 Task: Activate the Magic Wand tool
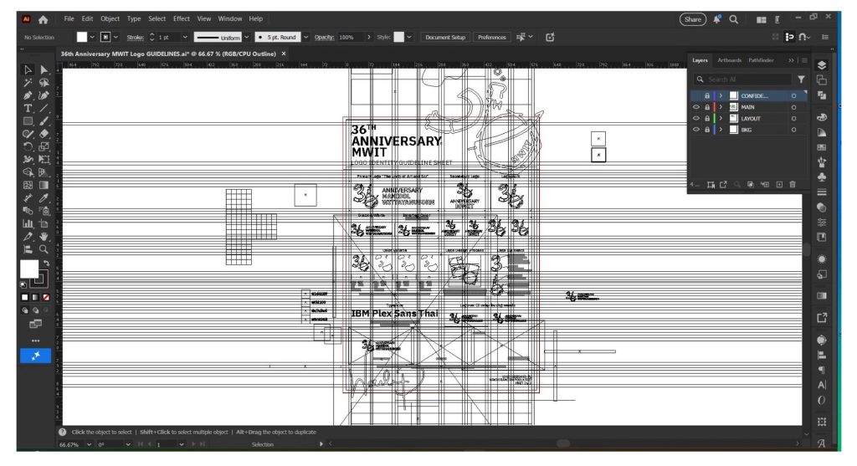coord(28,82)
